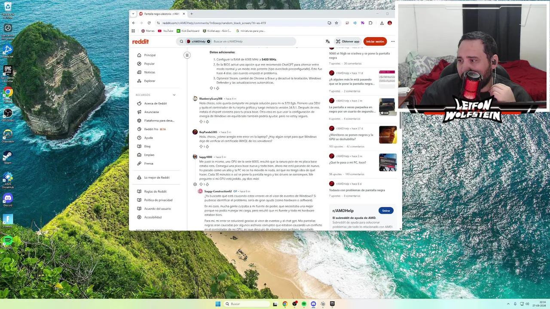Click the Chrome profile avatar
Viewport: 550px width, 309px height.
390,23
